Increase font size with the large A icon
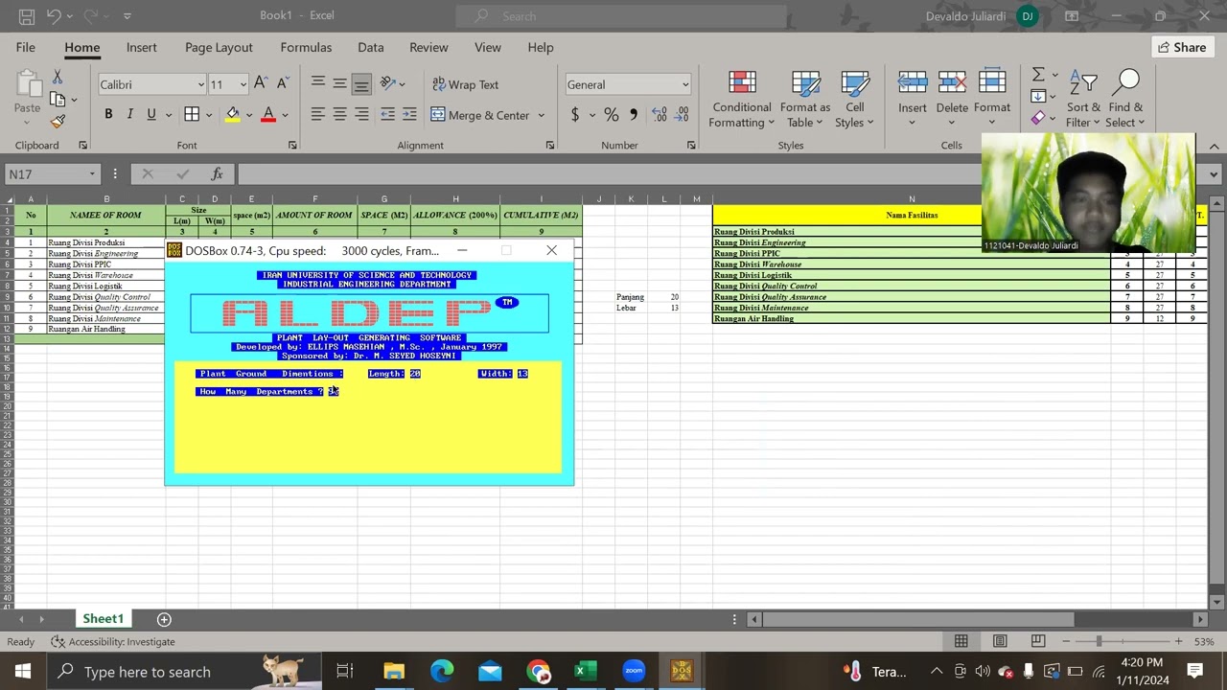1227x690 pixels. (x=261, y=84)
